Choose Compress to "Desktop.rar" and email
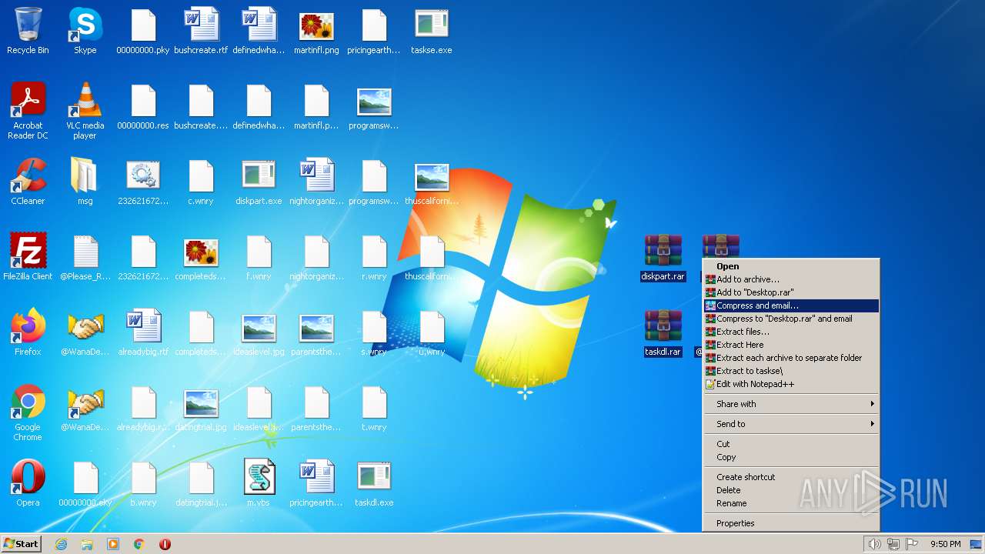The height and width of the screenshot is (554, 985). click(x=790, y=319)
